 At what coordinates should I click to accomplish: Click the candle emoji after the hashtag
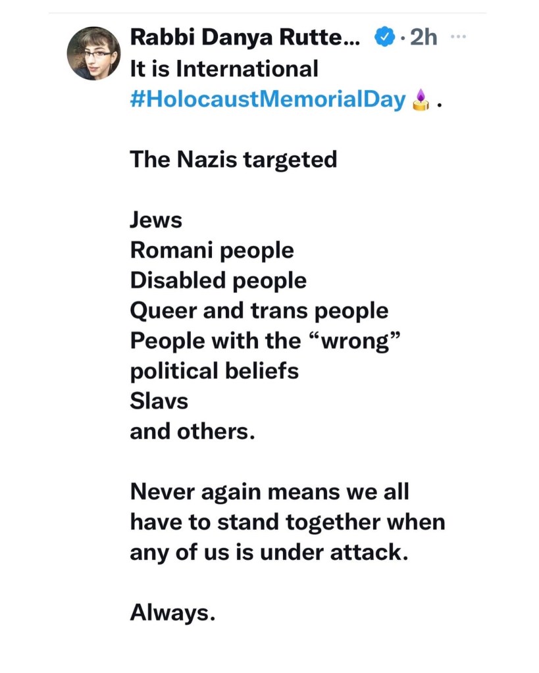pyautogui.click(x=421, y=101)
